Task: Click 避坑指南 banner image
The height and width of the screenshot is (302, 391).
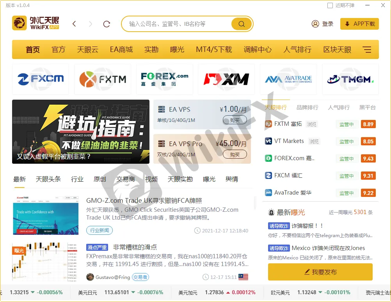Action: tap(81, 132)
